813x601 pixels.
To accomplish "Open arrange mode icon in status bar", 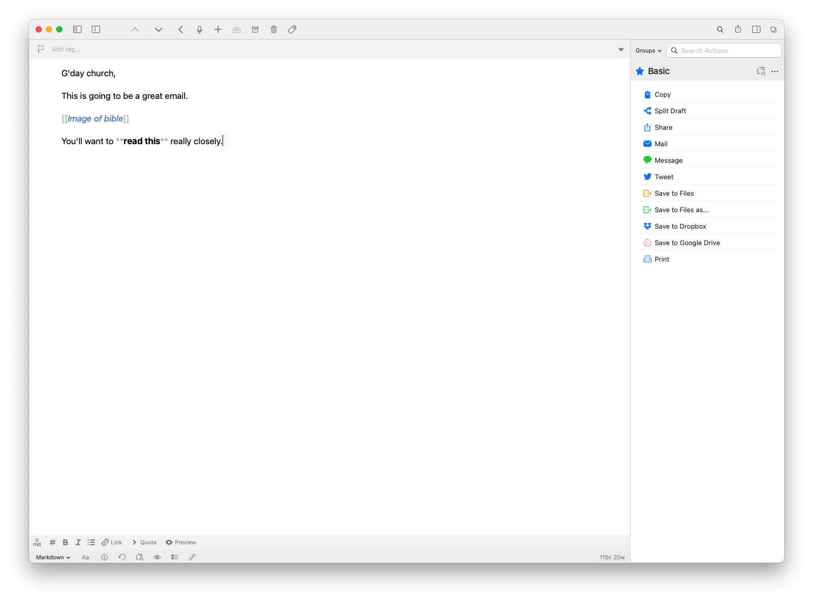I will click(x=175, y=557).
